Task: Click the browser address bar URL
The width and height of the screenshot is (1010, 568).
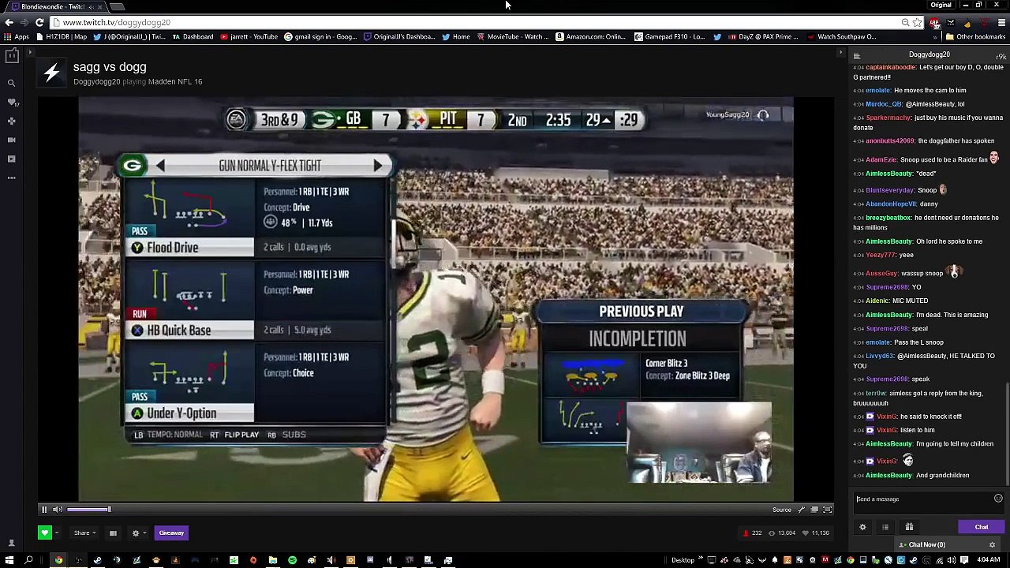Action: [117, 22]
